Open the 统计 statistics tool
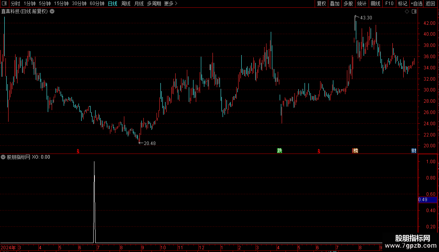439x252 pixels. tap(362, 3)
